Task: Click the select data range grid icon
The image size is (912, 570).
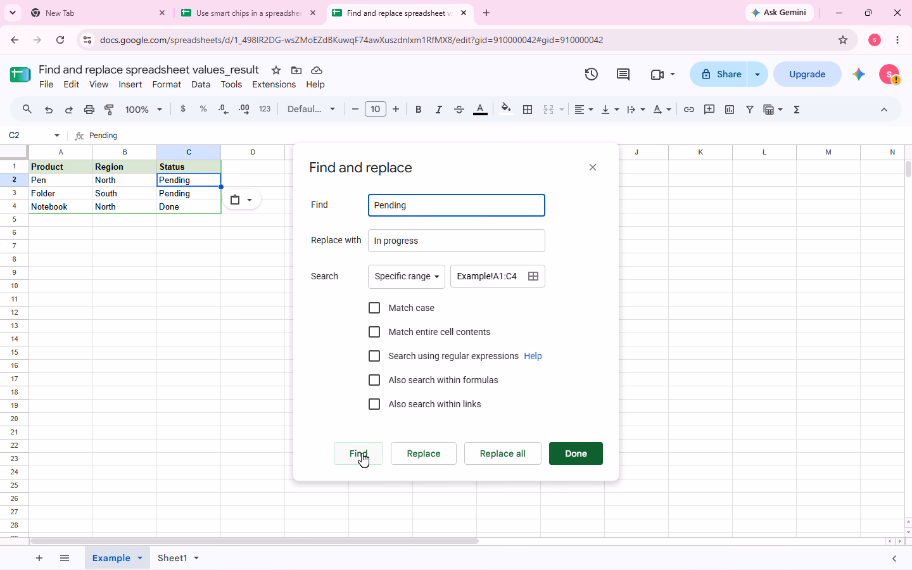Action: click(533, 276)
